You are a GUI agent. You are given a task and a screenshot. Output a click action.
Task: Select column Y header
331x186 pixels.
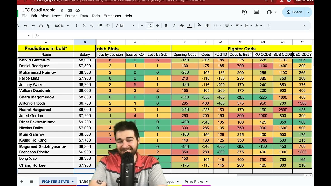[x=185, y=42]
